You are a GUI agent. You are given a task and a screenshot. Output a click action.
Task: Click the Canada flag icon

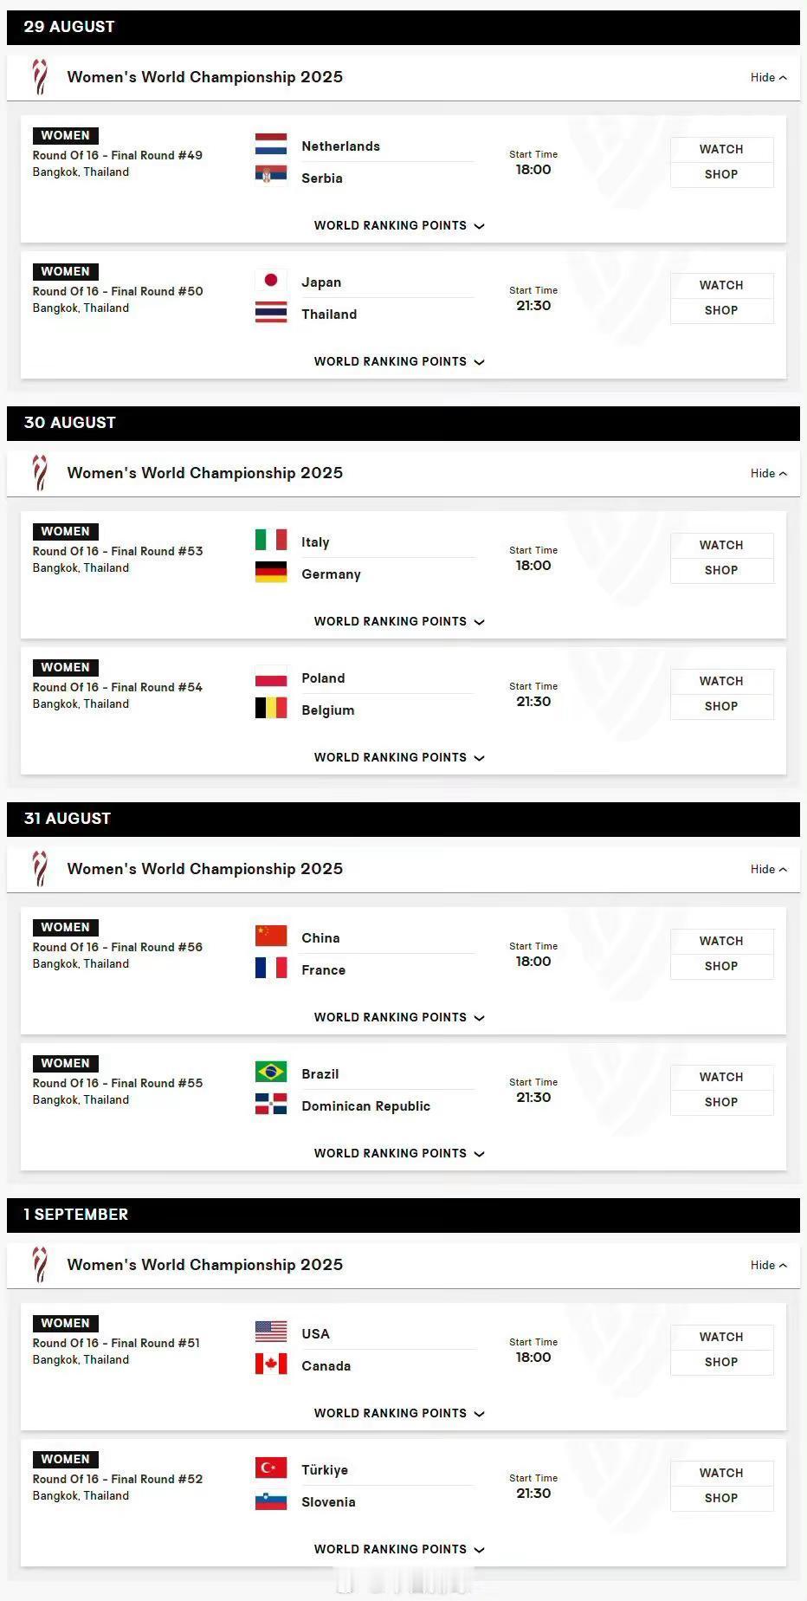[271, 1364]
